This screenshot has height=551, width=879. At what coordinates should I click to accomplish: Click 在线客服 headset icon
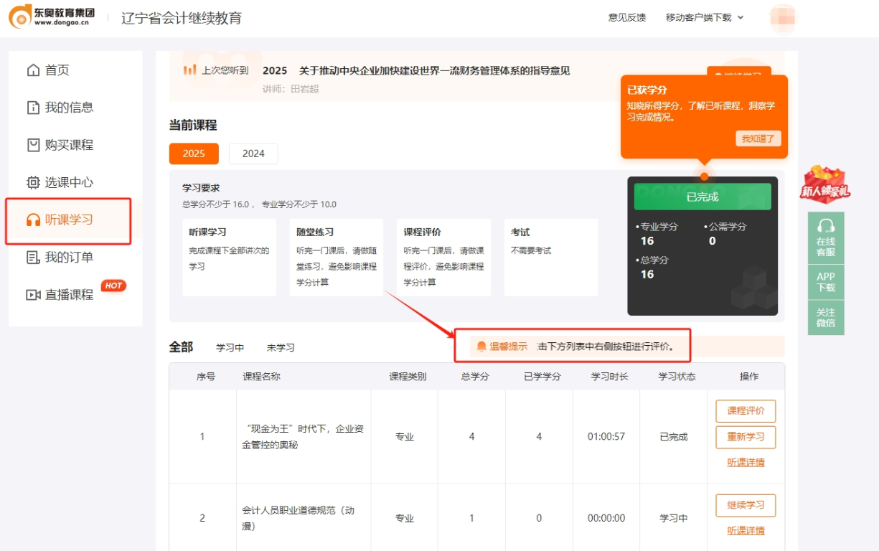coord(826,227)
